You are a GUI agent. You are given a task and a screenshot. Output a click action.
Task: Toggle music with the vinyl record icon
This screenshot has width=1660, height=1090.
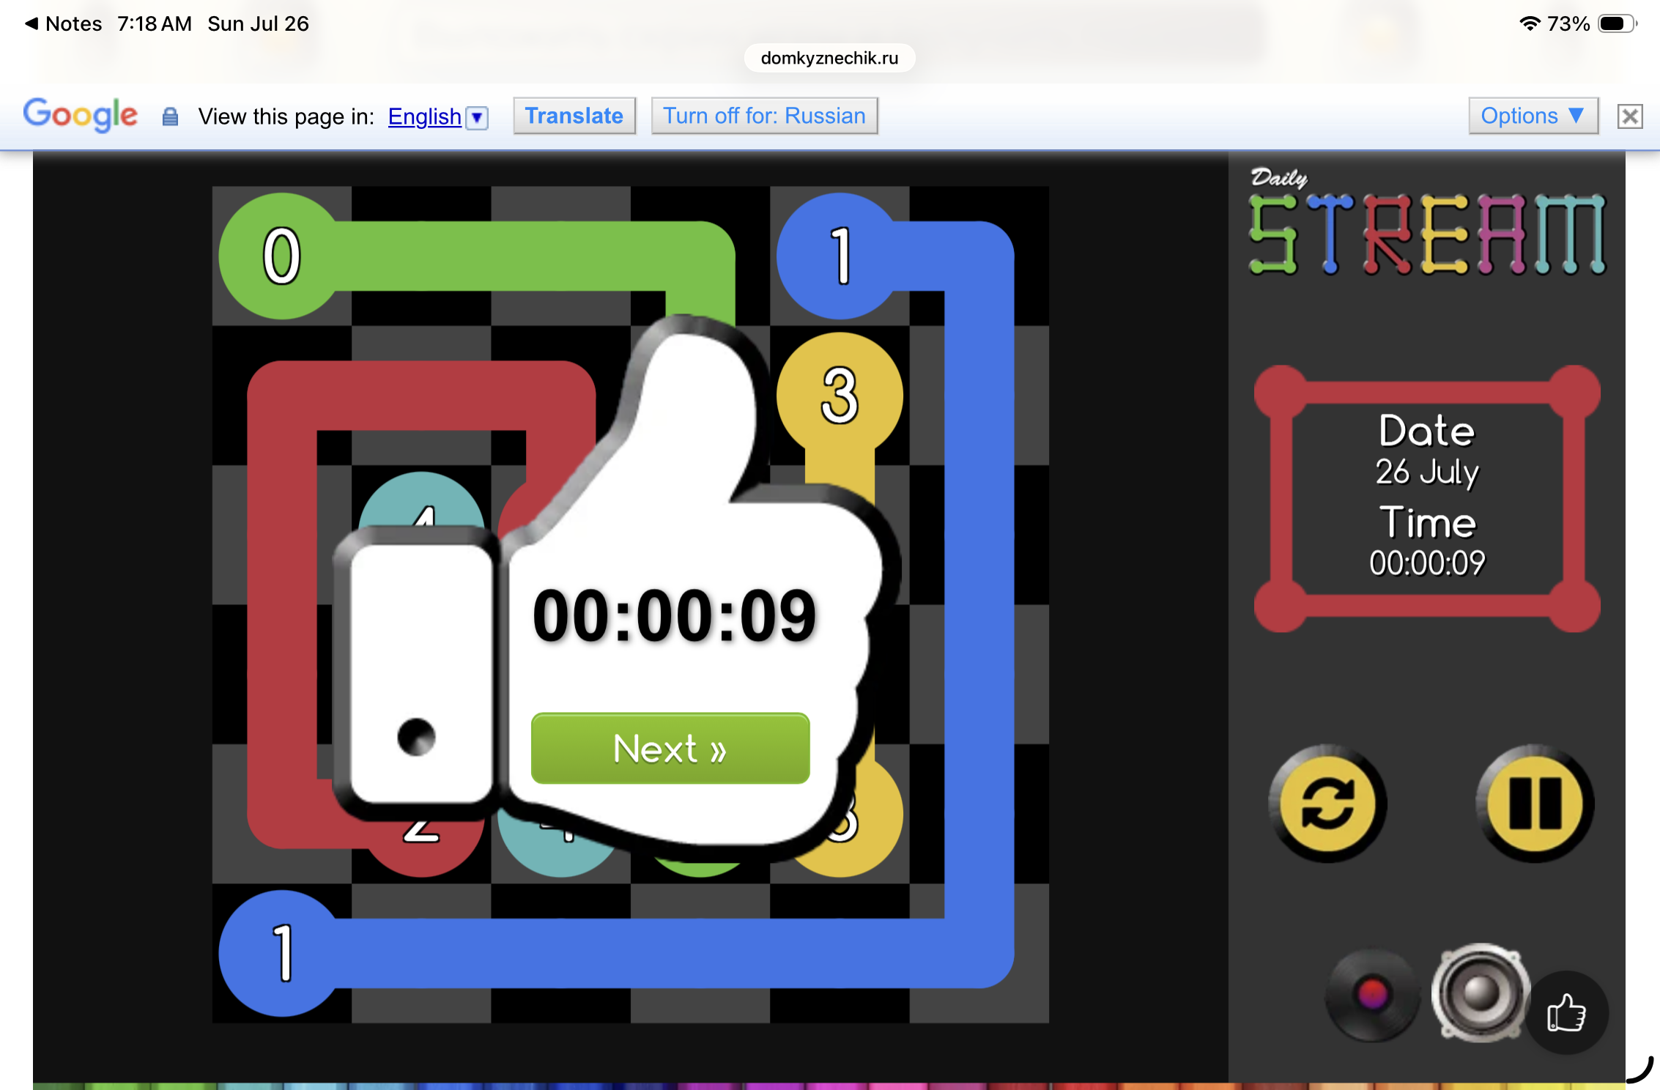coord(1372,995)
